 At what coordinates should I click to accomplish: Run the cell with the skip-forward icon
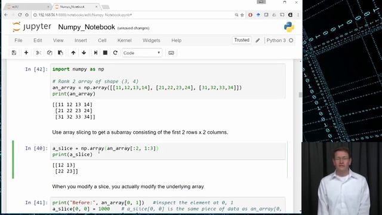(95, 53)
